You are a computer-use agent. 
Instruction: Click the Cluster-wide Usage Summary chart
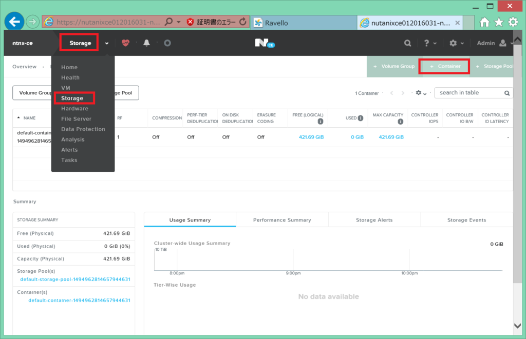[x=328, y=260]
